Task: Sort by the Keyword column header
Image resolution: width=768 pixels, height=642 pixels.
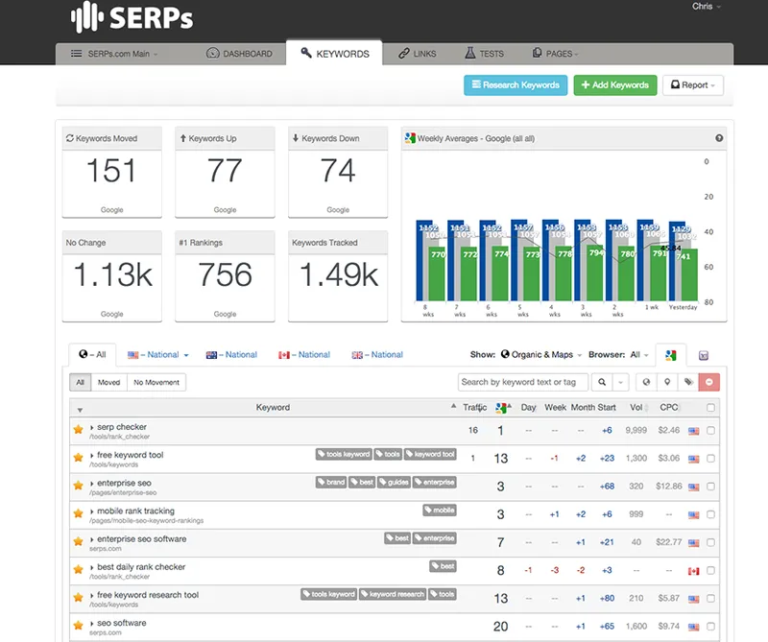Action: [273, 408]
